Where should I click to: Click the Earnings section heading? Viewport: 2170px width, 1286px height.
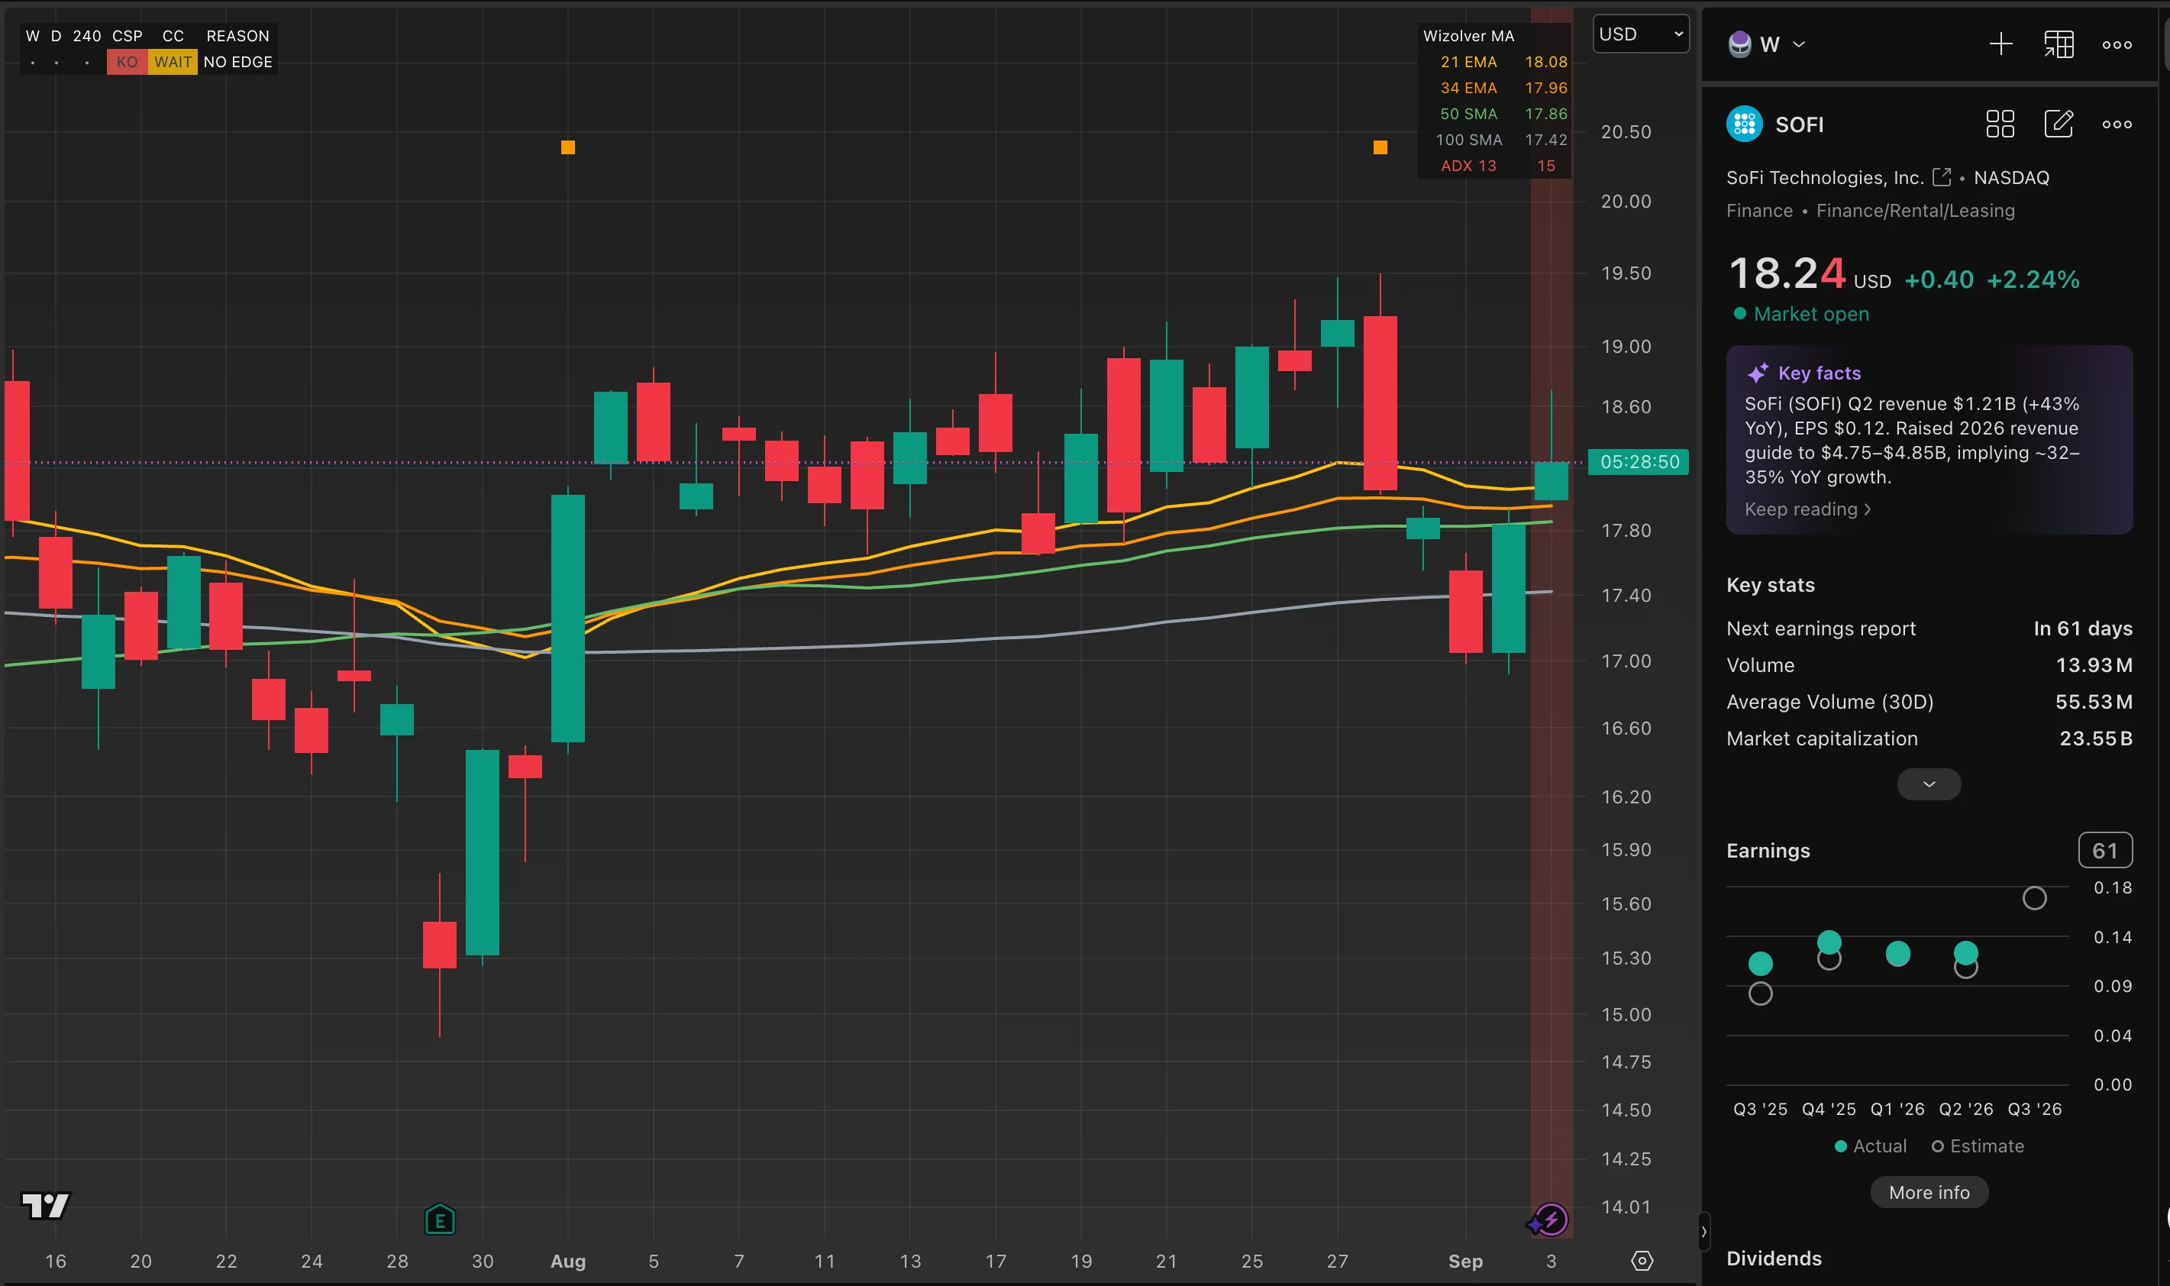[x=1767, y=850]
